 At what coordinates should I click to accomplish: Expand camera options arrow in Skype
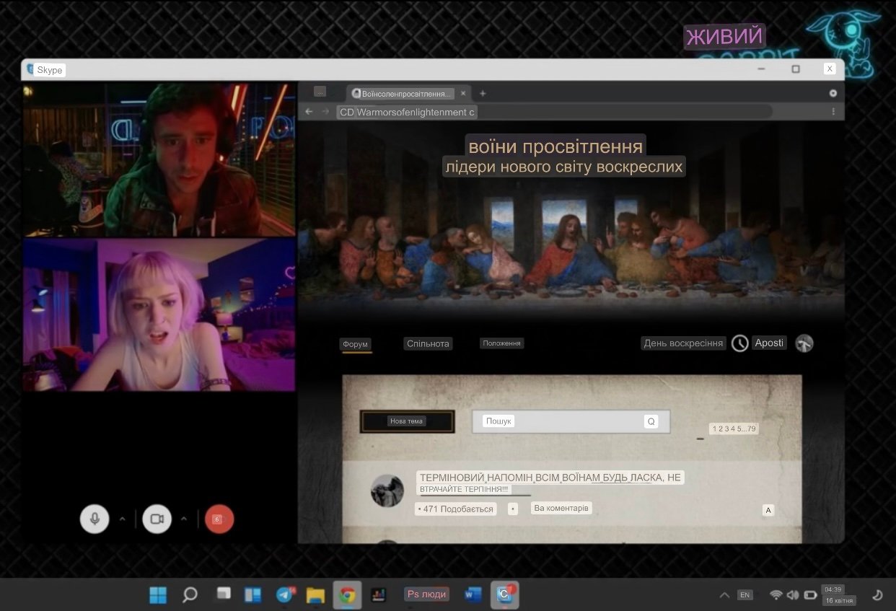point(184,519)
